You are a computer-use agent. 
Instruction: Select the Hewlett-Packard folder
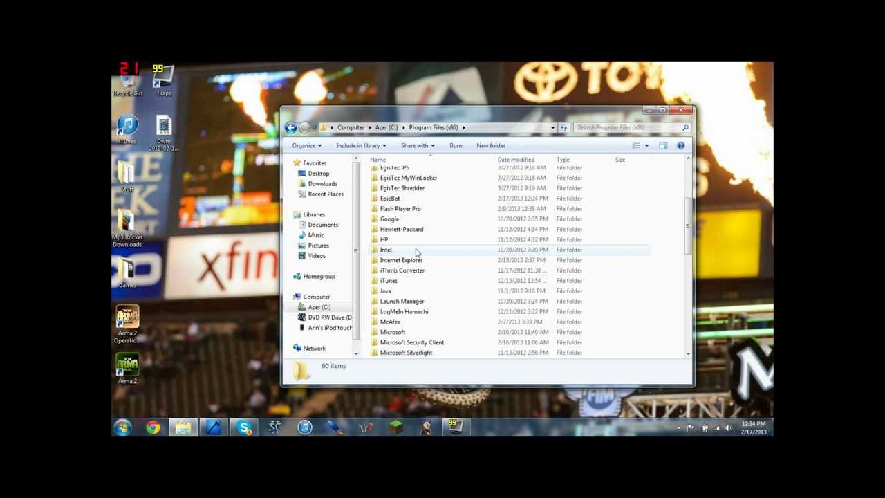[x=402, y=229]
